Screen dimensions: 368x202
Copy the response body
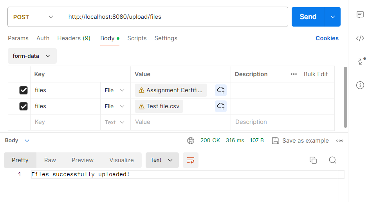click(x=313, y=160)
